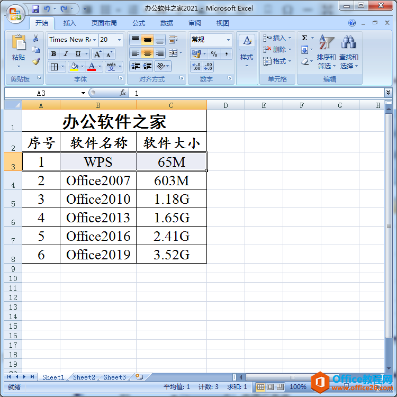Image resolution: width=397 pixels, height=397 pixels.
Task: Apply percent style
Action: [214, 53]
